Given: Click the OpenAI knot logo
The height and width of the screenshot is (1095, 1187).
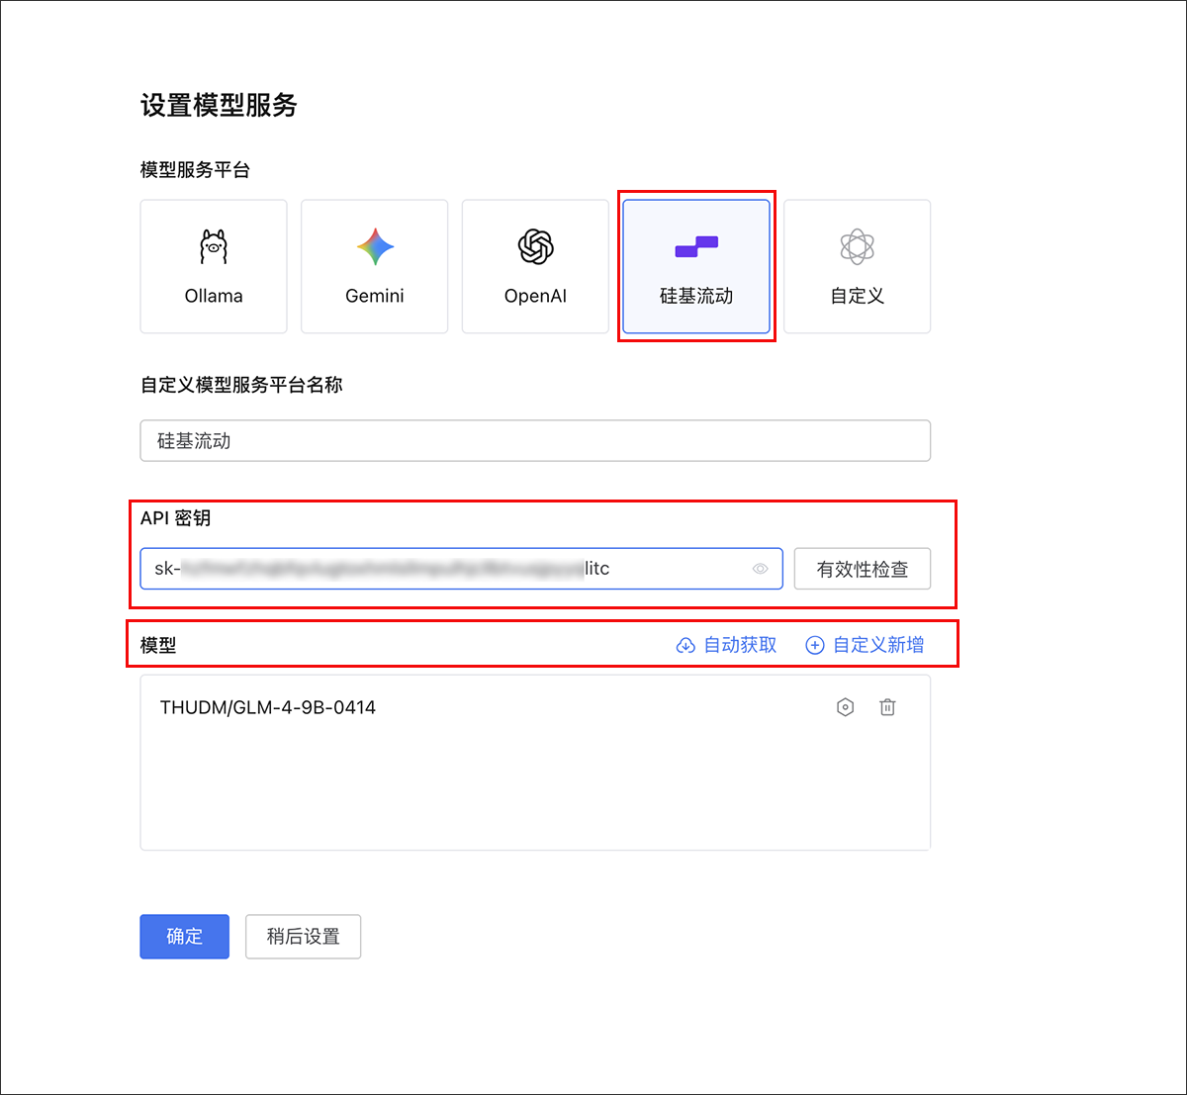Looking at the screenshot, I should [535, 246].
